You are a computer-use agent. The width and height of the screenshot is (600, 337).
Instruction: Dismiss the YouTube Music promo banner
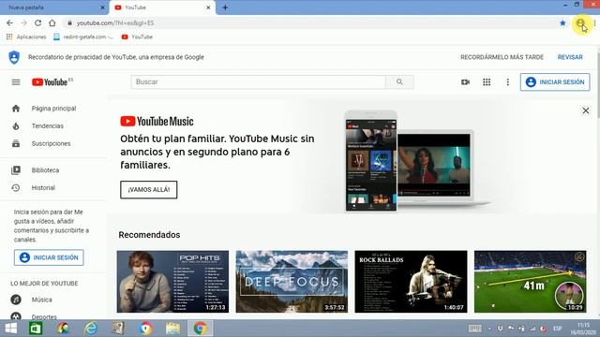(585, 110)
